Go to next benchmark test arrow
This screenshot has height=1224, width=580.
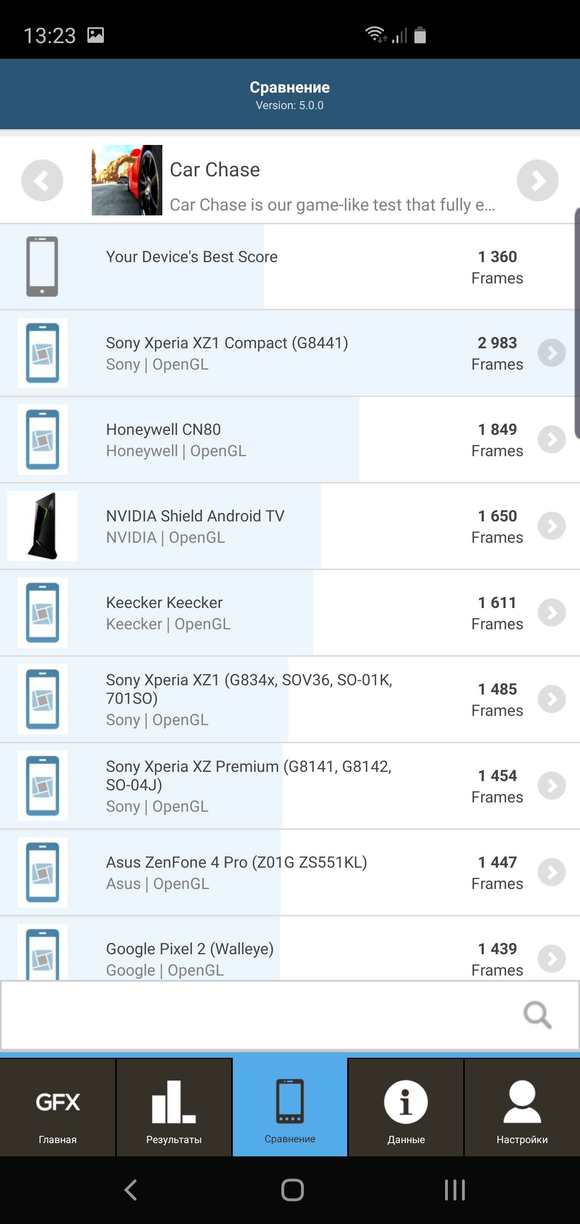[x=537, y=180]
